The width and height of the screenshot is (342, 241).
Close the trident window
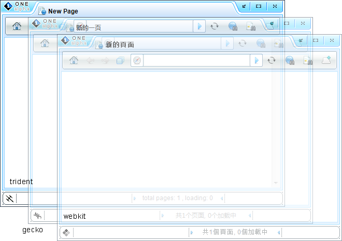275,6
